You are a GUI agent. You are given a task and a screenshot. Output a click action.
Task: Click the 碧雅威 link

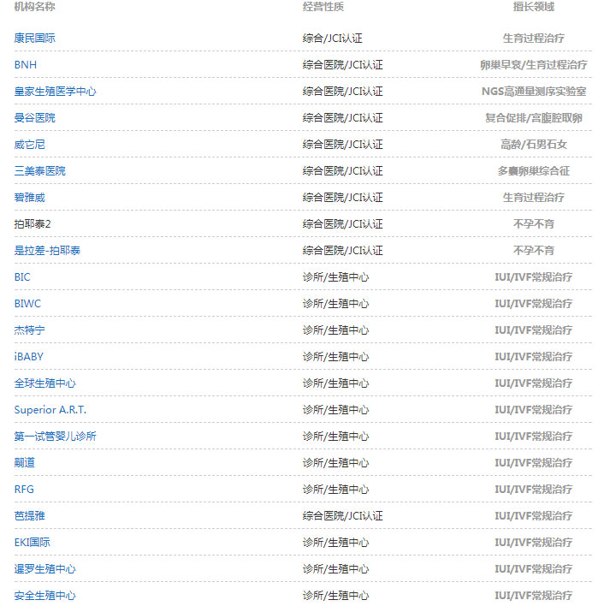click(29, 198)
